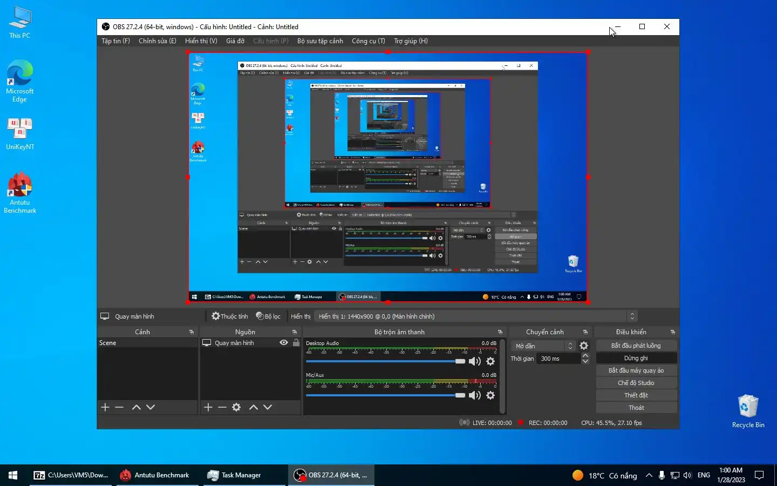Add a new source in Nguồn panel
Image resolution: width=777 pixels, height=486 pixels.
click(x=208, y=407)
